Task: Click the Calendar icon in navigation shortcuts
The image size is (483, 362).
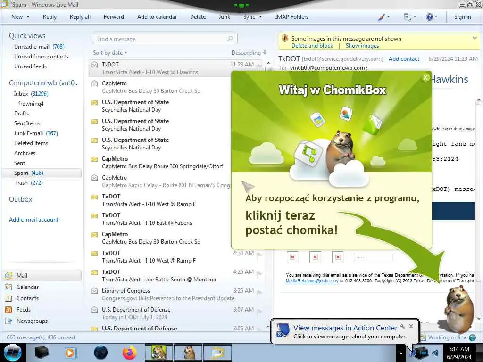Action: (8, 287)
